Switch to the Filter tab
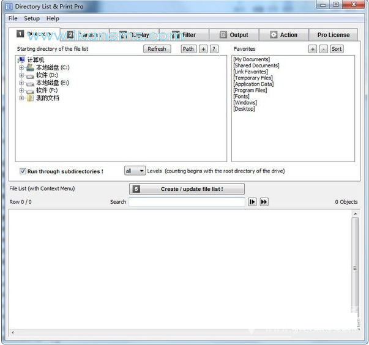Viewport: 369px width, 345px height. [184, 35]
